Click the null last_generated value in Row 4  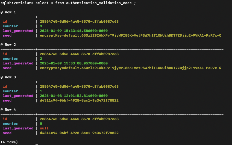point(44,128)
